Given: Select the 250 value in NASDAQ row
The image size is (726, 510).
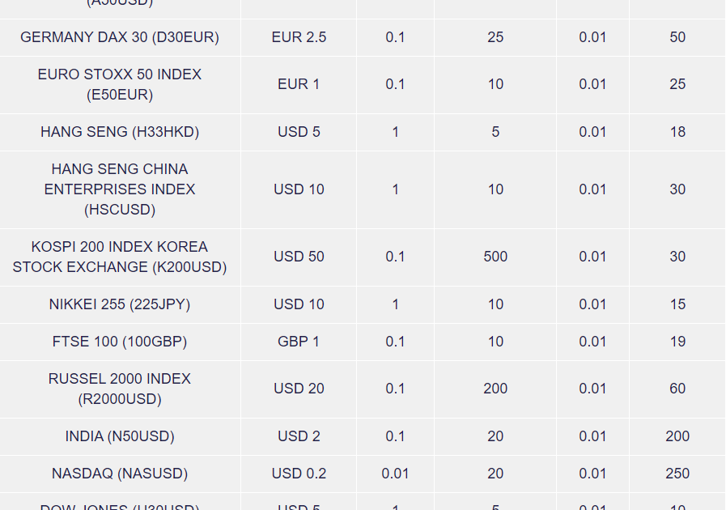Looking at the screenshot, I should [x=677, y=474].
